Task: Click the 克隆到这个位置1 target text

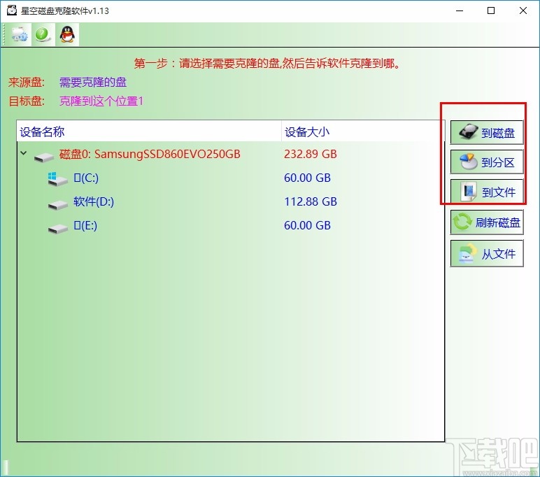Action: coord(101,101)
